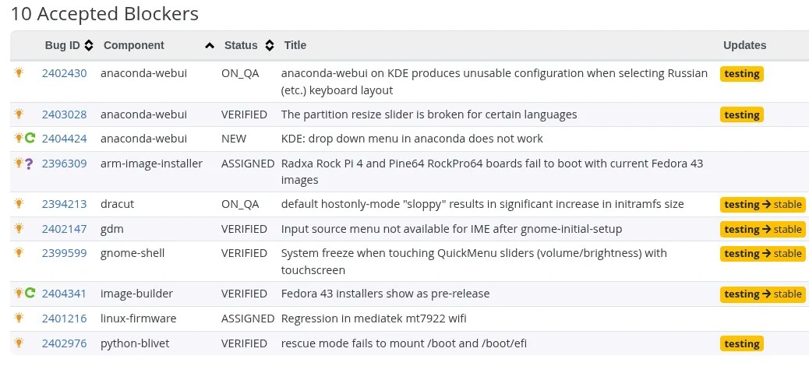
Task: Open bug 2402430 link
Action: (x=64, y=73)
